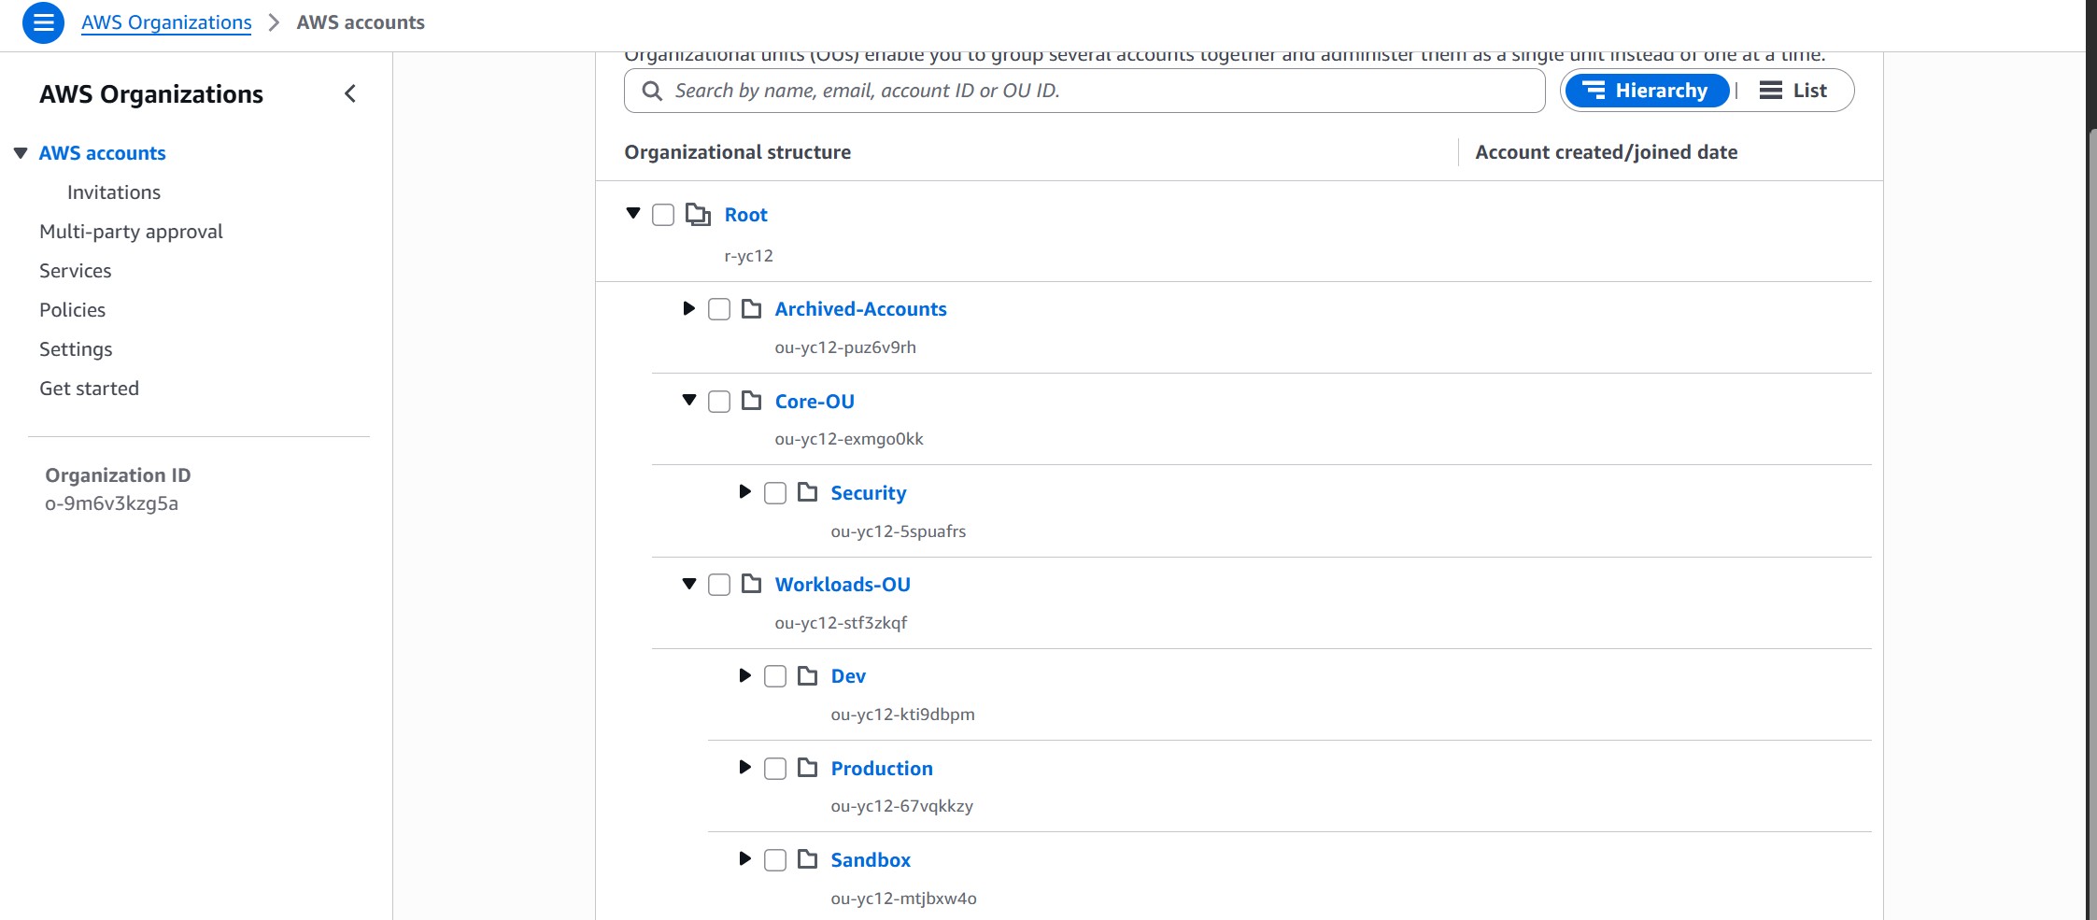Screen dimensions: 2097x920
Task: Click the Workloads-OU folder icon
Action: (x=752, y=584)
